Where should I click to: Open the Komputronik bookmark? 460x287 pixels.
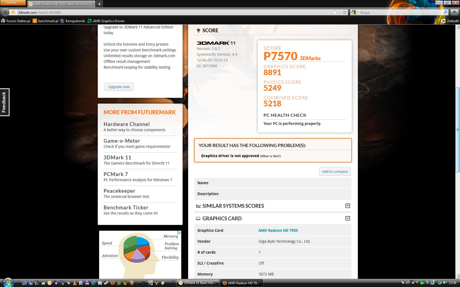click(x=73, y=21)
